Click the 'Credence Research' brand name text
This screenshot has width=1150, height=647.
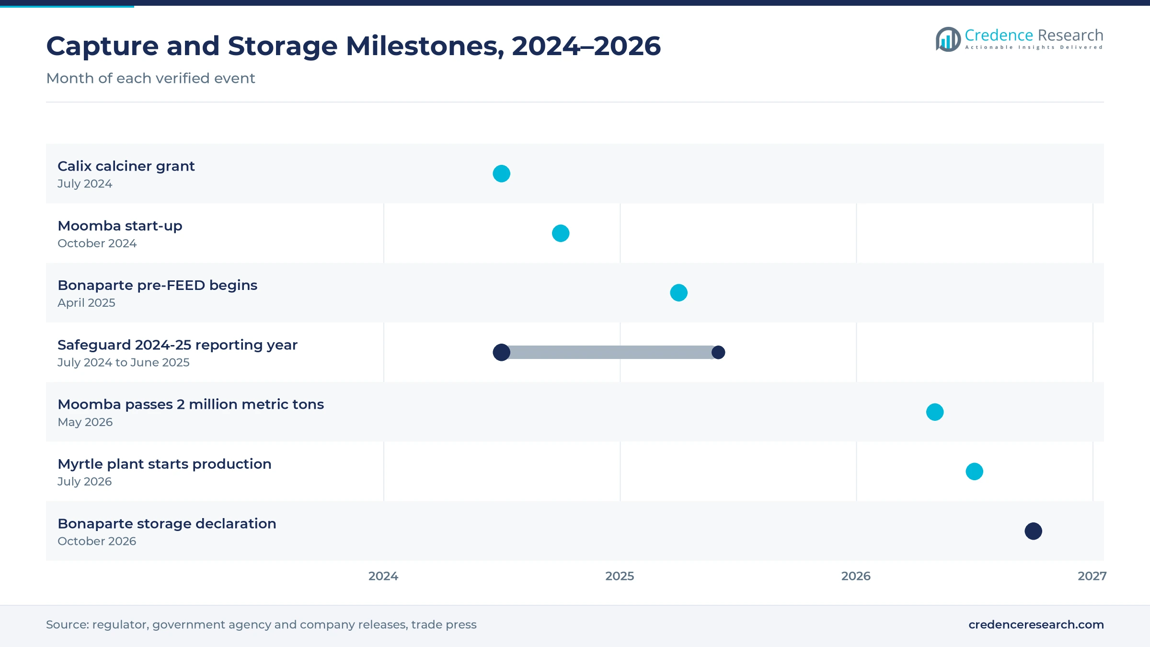(x=1034, y=35)
